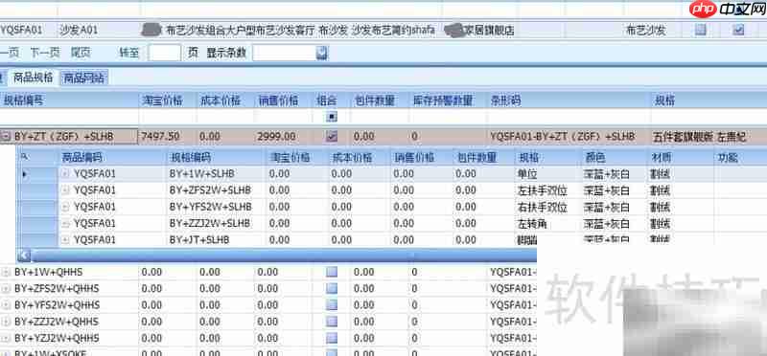Click the 库存预警数量 column header
This screenshot has width=767, height=356.
[448, 101]
